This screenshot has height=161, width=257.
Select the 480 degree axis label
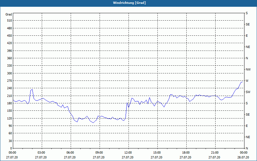point(10,28)
